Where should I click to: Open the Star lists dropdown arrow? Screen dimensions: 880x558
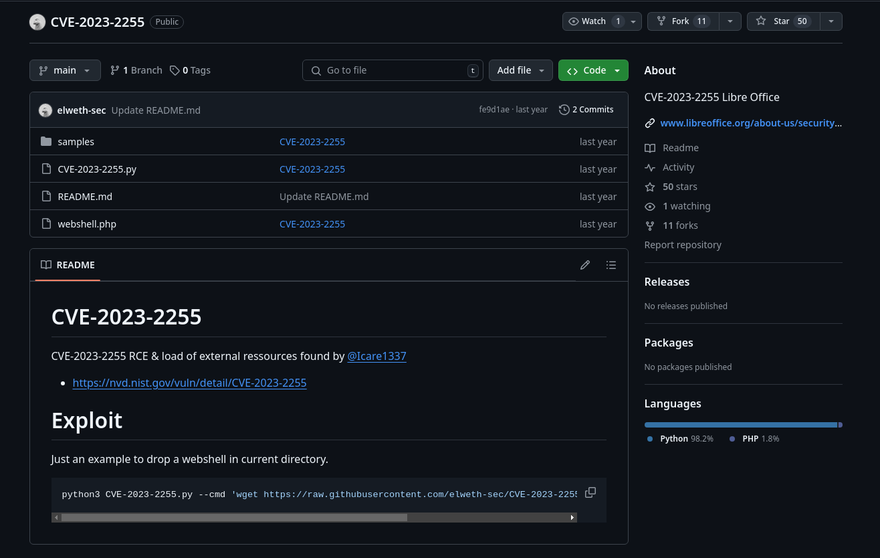point(831,21)
